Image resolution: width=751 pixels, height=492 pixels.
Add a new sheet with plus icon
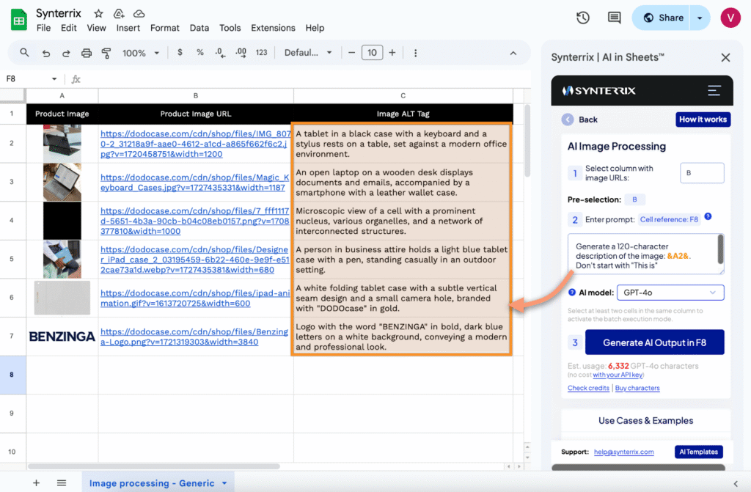click(x=36, y=483)
